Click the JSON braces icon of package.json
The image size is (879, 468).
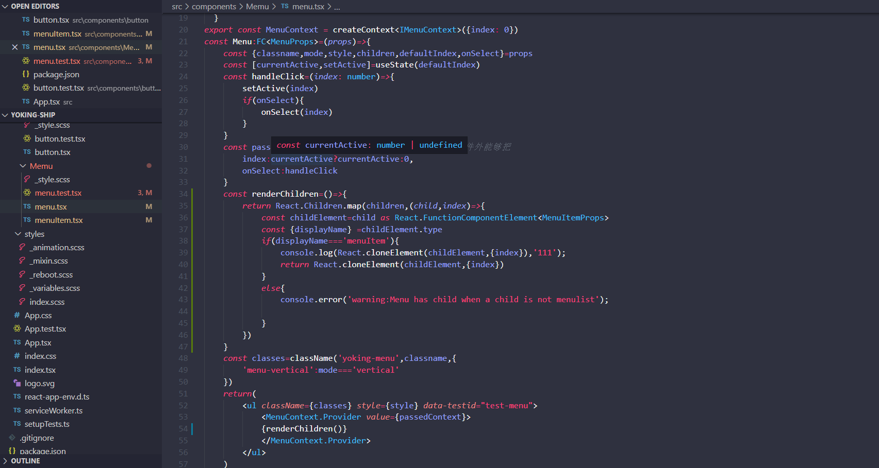click(x=26, y=74)
